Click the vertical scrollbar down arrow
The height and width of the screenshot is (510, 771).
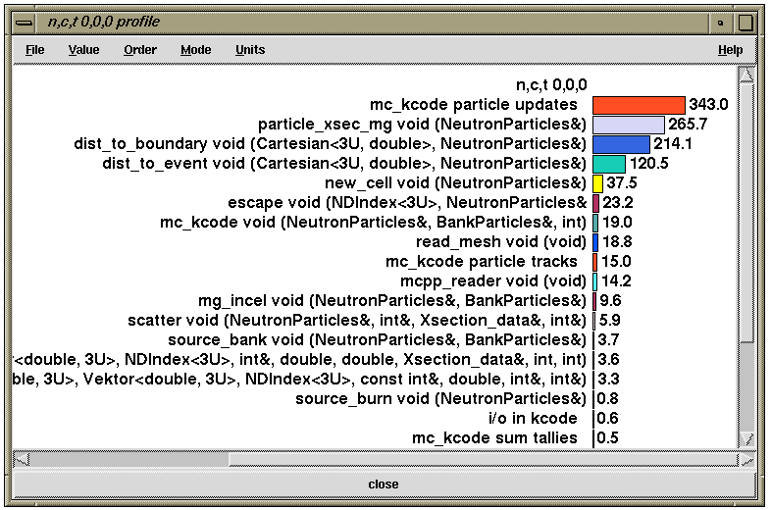click(x=746, y=438)
